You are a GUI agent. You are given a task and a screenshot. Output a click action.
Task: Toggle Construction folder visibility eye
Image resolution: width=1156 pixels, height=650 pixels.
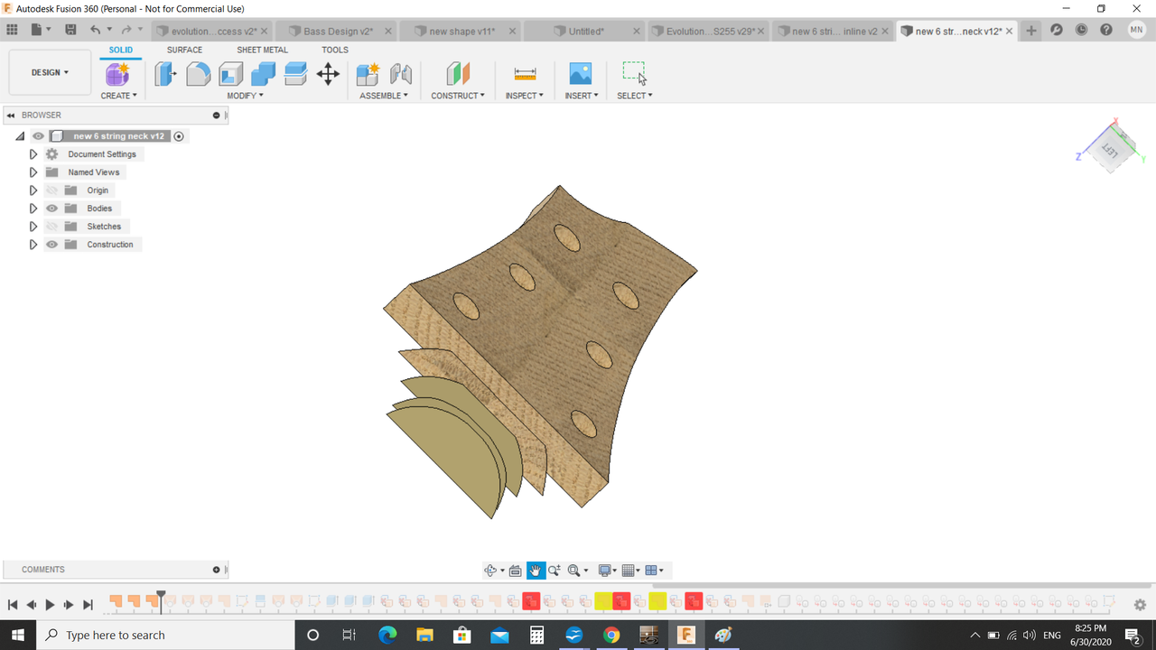pos(51,245)
